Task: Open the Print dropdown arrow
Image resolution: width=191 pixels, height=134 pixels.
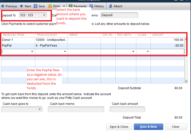Action: (64, 6)
